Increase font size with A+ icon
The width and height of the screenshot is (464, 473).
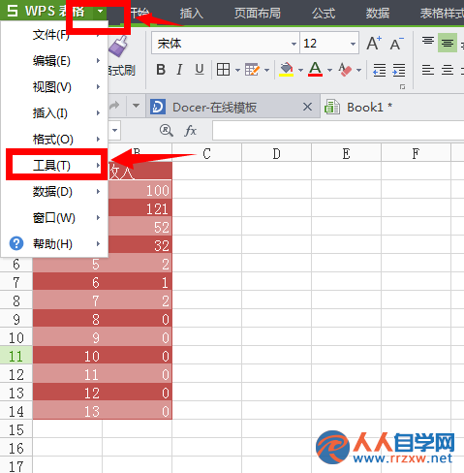pos(374,43)
